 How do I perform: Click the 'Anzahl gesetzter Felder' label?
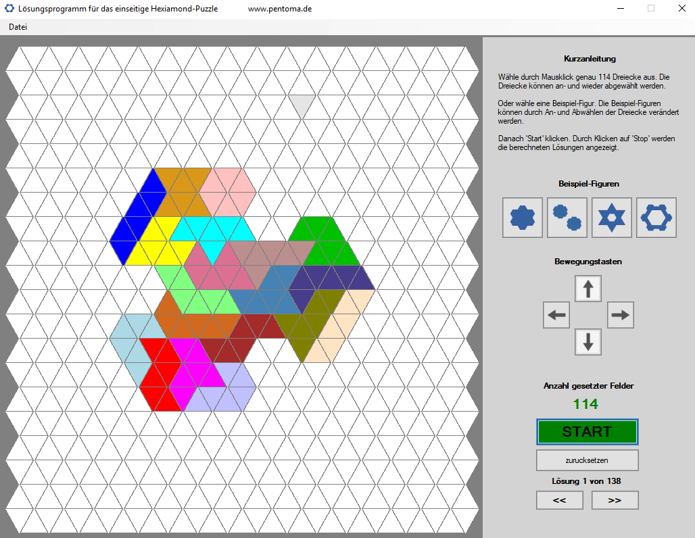589,386
